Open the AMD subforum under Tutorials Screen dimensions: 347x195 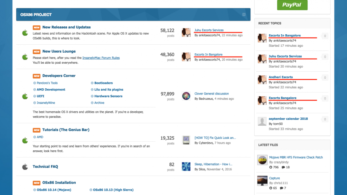click(40, 137)
